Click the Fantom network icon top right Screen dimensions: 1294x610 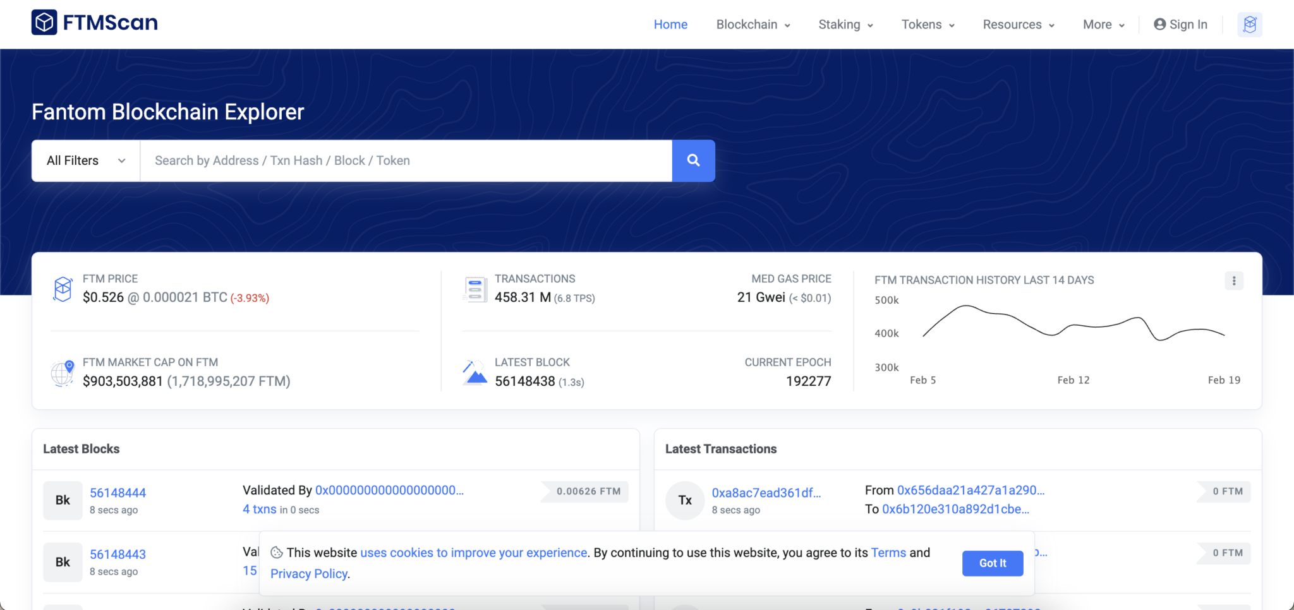1249,24
